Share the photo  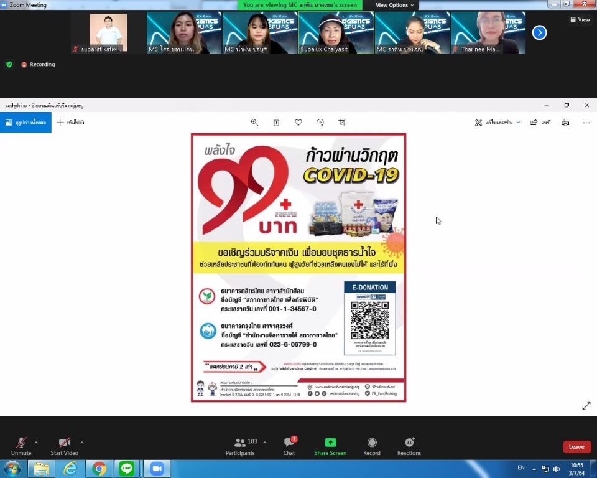(540, 123)
